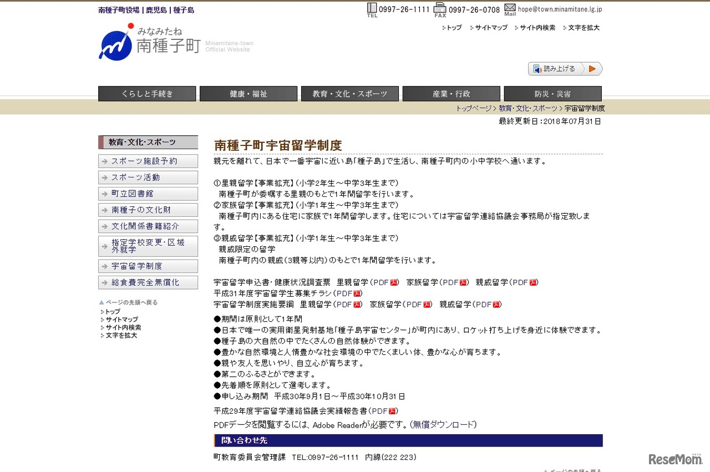Open the くらしと手続き menu
Image resolution: width=710 pixels, height=472 pixels.
pyautogui.click(x=146, y=93)
